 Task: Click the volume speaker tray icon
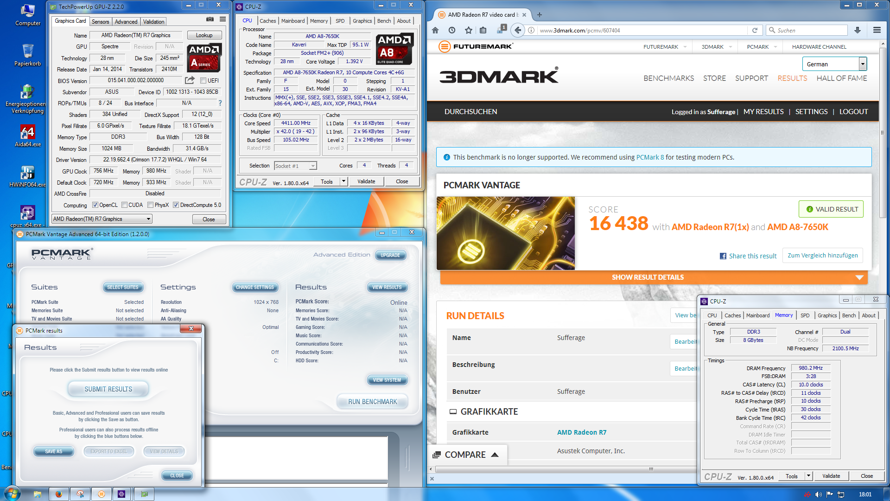tap(818, 495)
